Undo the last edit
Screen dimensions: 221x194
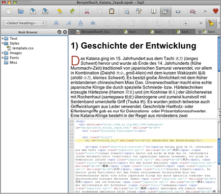59,11
